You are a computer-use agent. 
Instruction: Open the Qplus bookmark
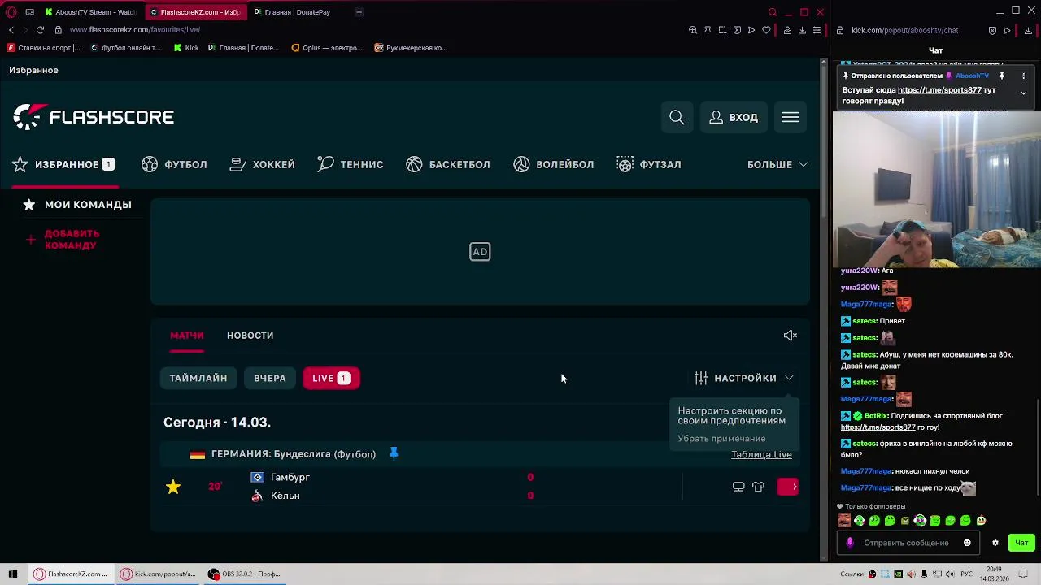coord(326,48)
